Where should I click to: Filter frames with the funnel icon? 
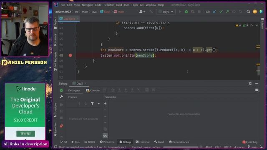pos(92,104)
